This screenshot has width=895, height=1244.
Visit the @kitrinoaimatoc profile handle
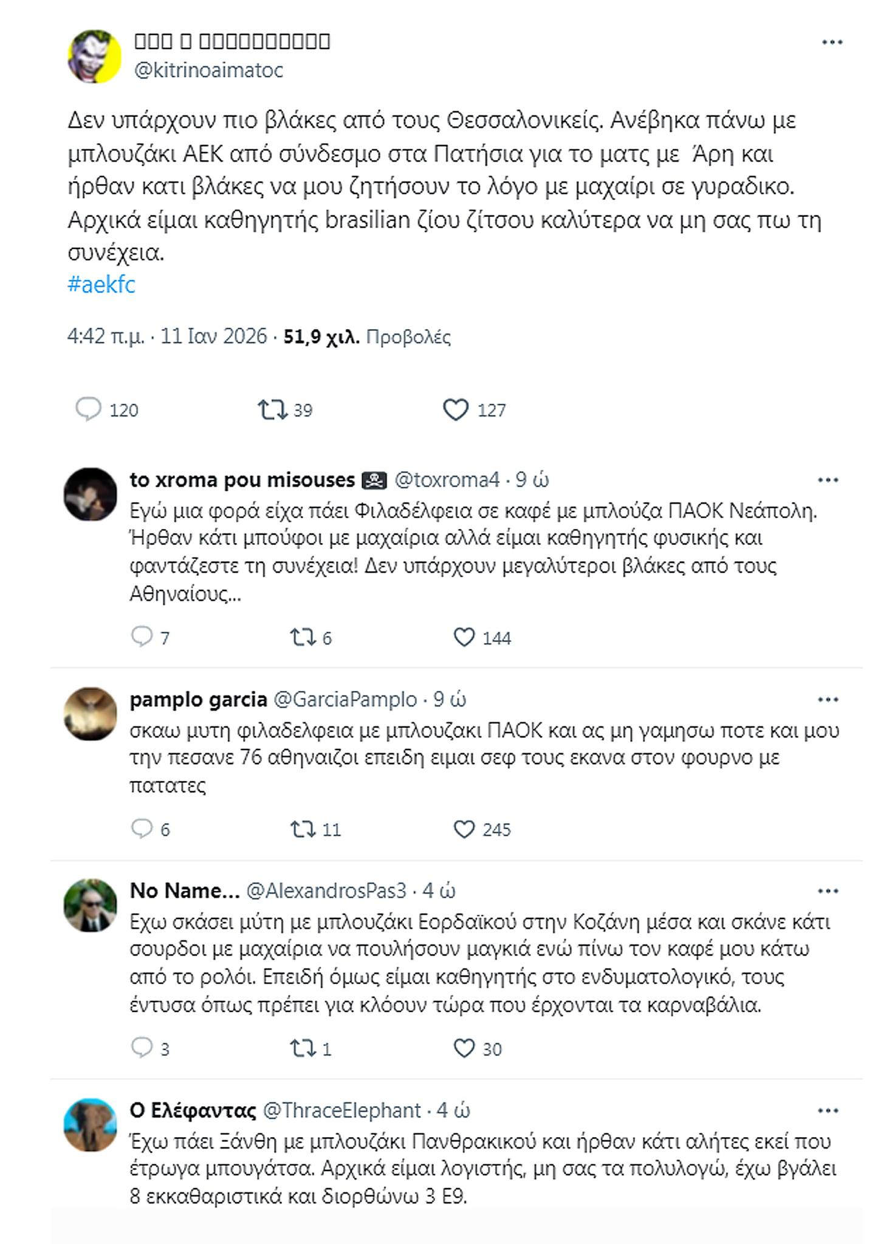208,70
